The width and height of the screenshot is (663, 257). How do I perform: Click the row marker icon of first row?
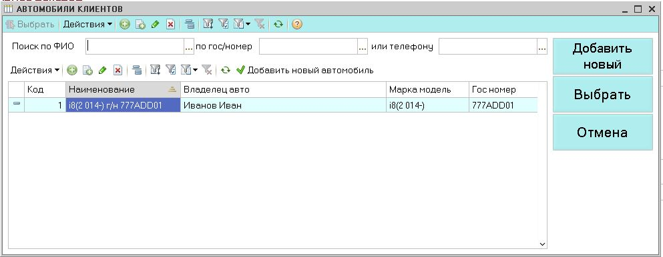point(17,105)
